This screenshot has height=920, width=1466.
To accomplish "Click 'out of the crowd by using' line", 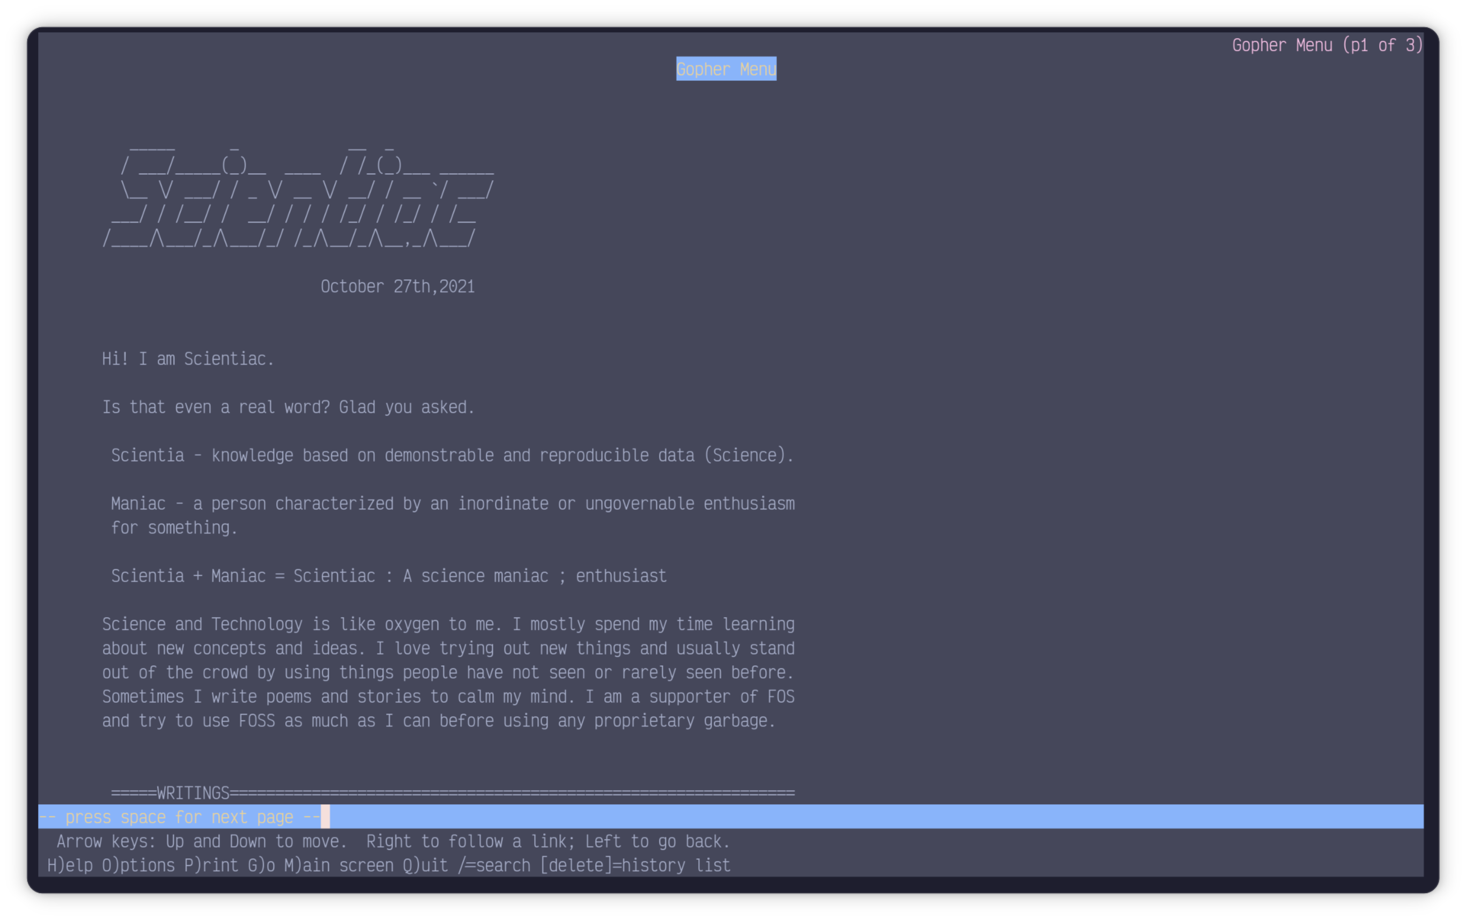I will coord(448,672).
